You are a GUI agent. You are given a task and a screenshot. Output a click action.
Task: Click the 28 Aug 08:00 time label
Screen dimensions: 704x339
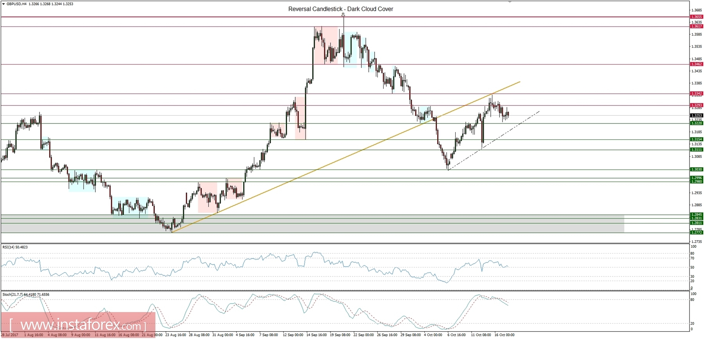tap(199, 335)
